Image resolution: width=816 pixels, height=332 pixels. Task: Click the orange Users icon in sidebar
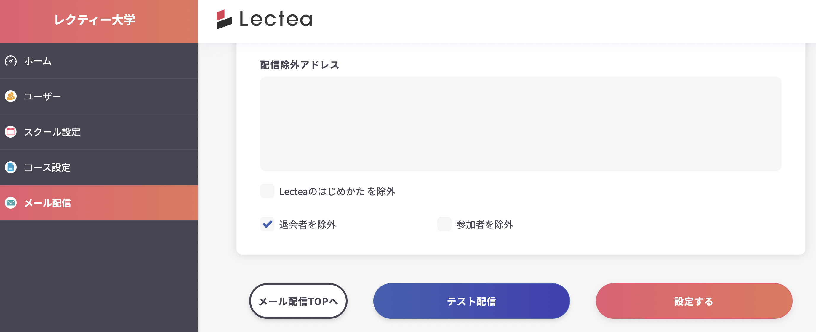click(11, 96)
